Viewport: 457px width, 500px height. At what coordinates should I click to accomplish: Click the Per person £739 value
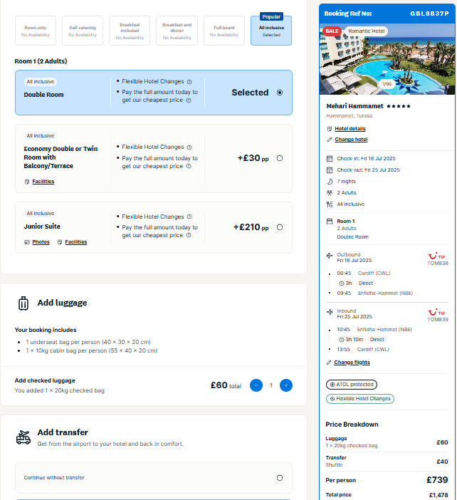pos(437,480)
